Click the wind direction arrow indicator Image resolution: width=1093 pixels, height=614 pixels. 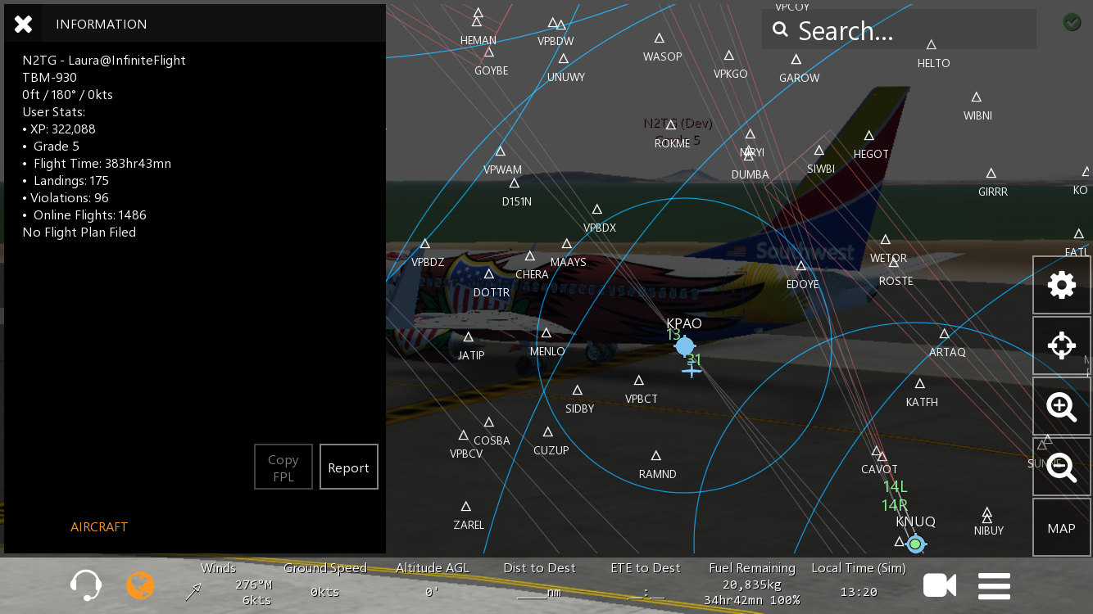[193, 592]
